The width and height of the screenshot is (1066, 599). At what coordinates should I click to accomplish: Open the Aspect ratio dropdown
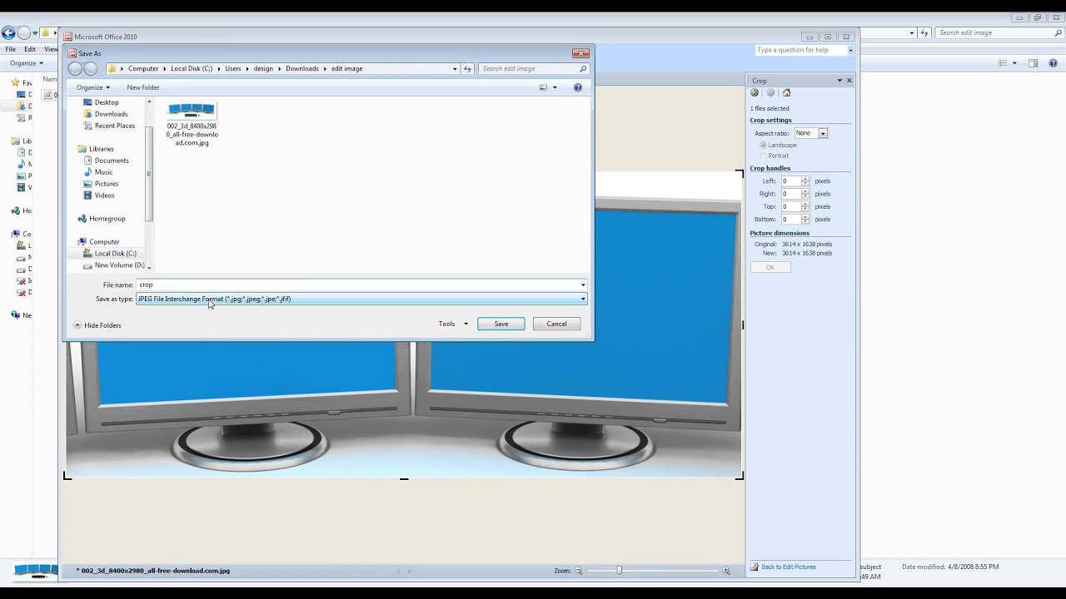(x=823, y=133)
